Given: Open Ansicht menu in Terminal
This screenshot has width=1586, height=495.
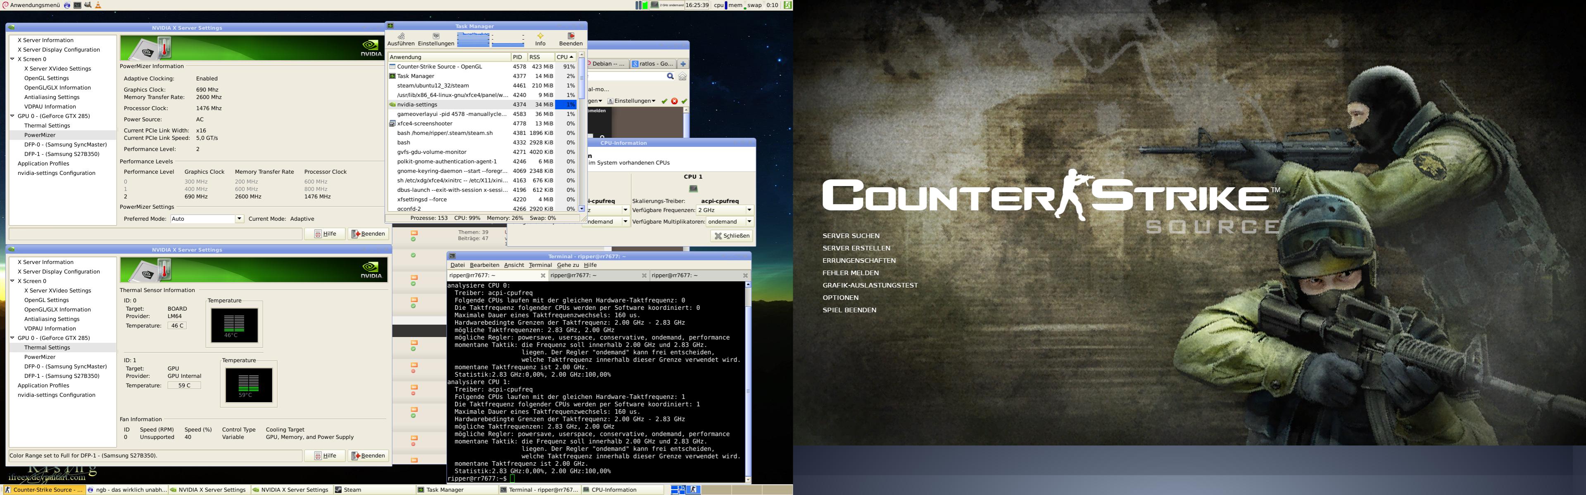Looking at the screenshot, I should [x=514, y=265].
